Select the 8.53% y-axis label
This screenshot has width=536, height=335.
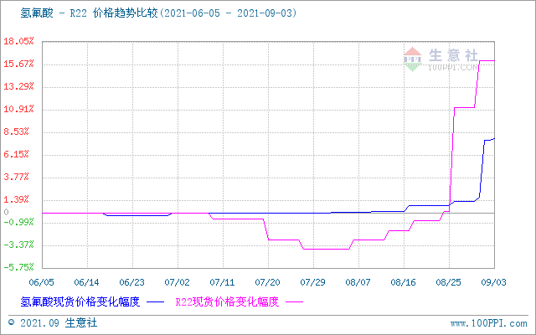[x=17, y=132]
